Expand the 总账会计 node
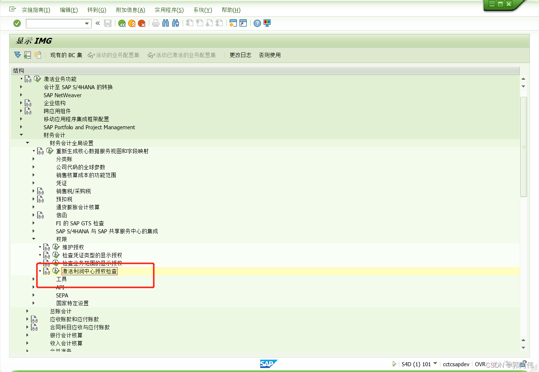The width and height of the screenshot is (539, 372). click(27, 311)
